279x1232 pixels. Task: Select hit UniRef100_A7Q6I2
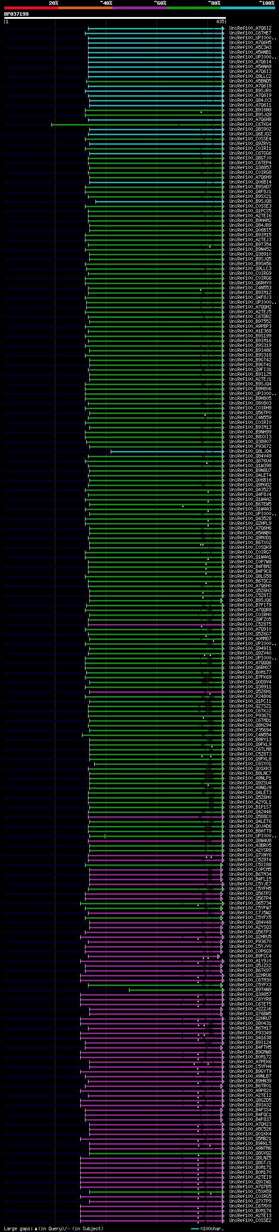[x=250, y=28]
